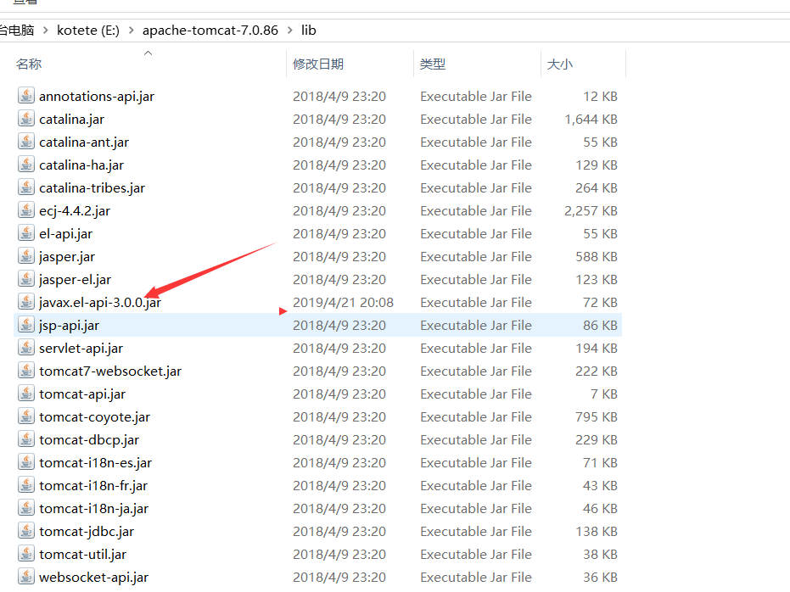Select the file name ecj-4.4.2.jar

coord(75,211)
